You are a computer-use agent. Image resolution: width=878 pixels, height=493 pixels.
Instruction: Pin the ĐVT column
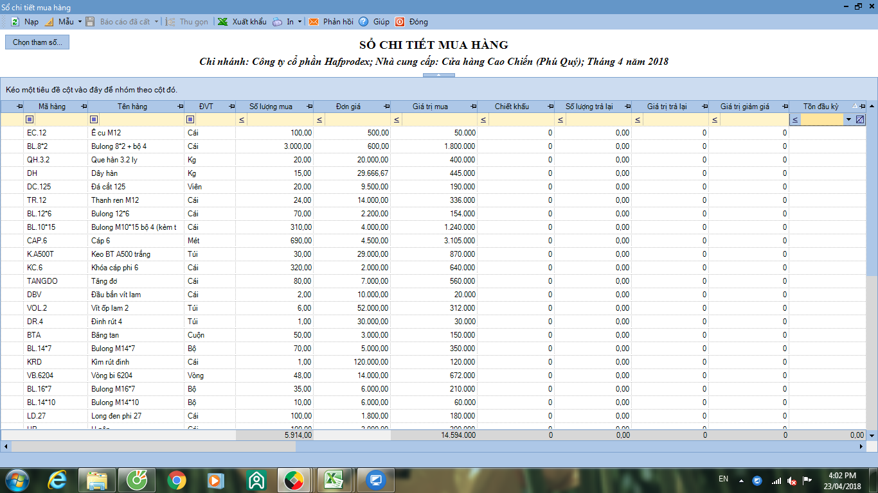pos(231,107)
